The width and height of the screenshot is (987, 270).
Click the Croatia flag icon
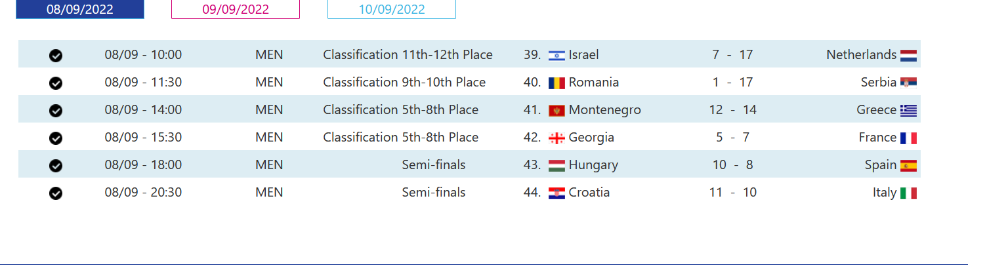(556, 193)
